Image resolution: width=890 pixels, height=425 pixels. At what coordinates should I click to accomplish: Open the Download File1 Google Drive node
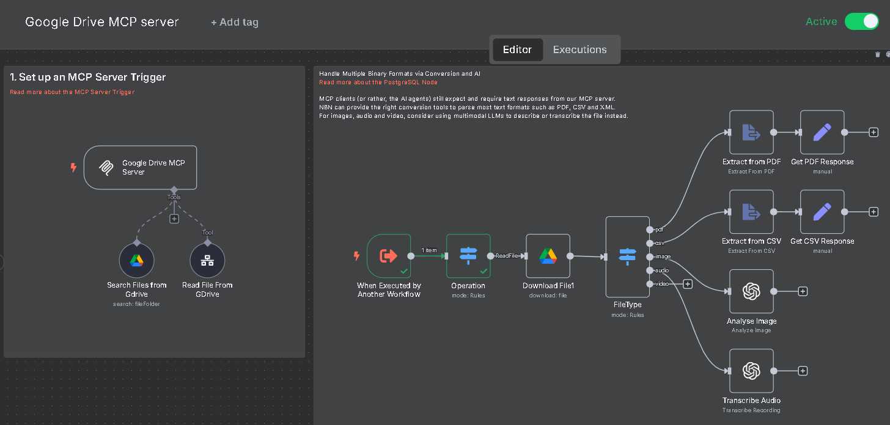(548, 256)
